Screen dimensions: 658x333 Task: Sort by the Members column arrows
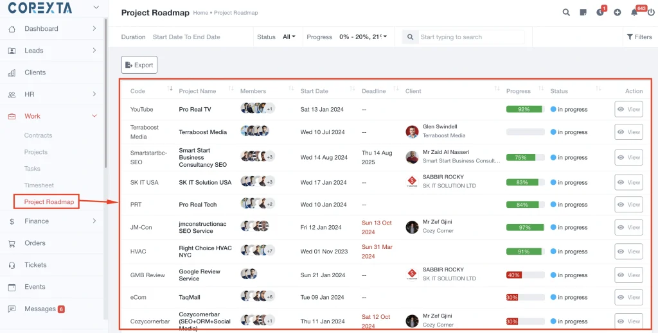[x=291, y=89]
